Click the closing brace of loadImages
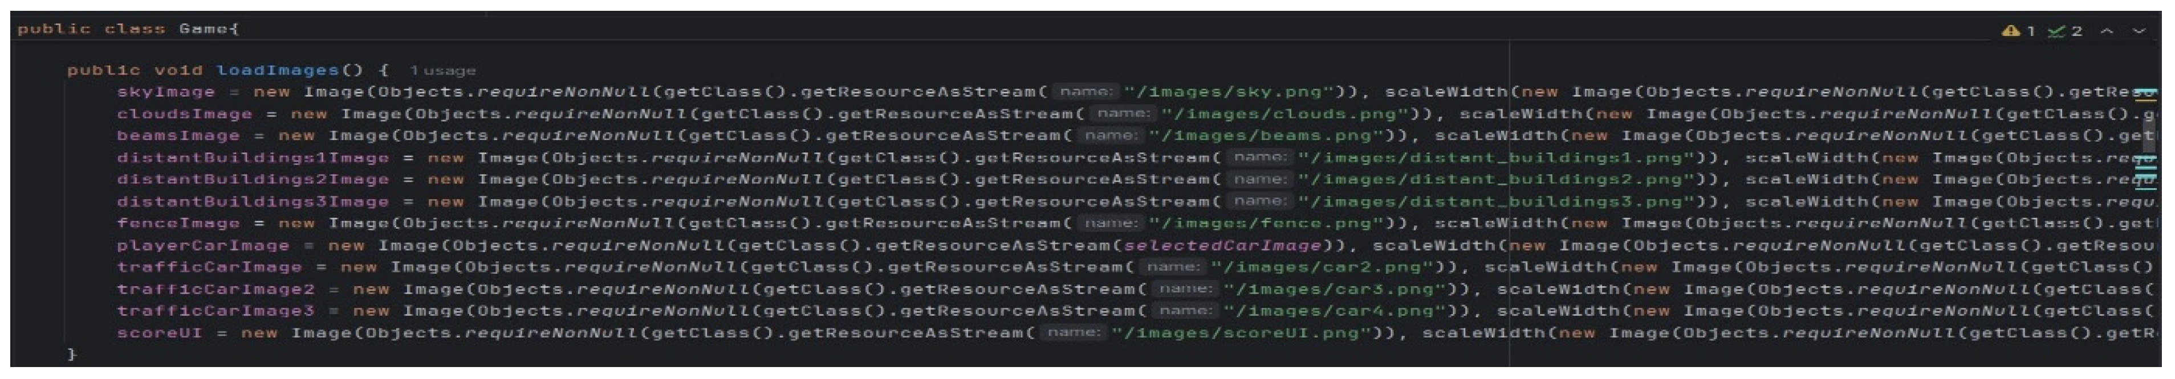The image size is (2175, 379). 72,355
